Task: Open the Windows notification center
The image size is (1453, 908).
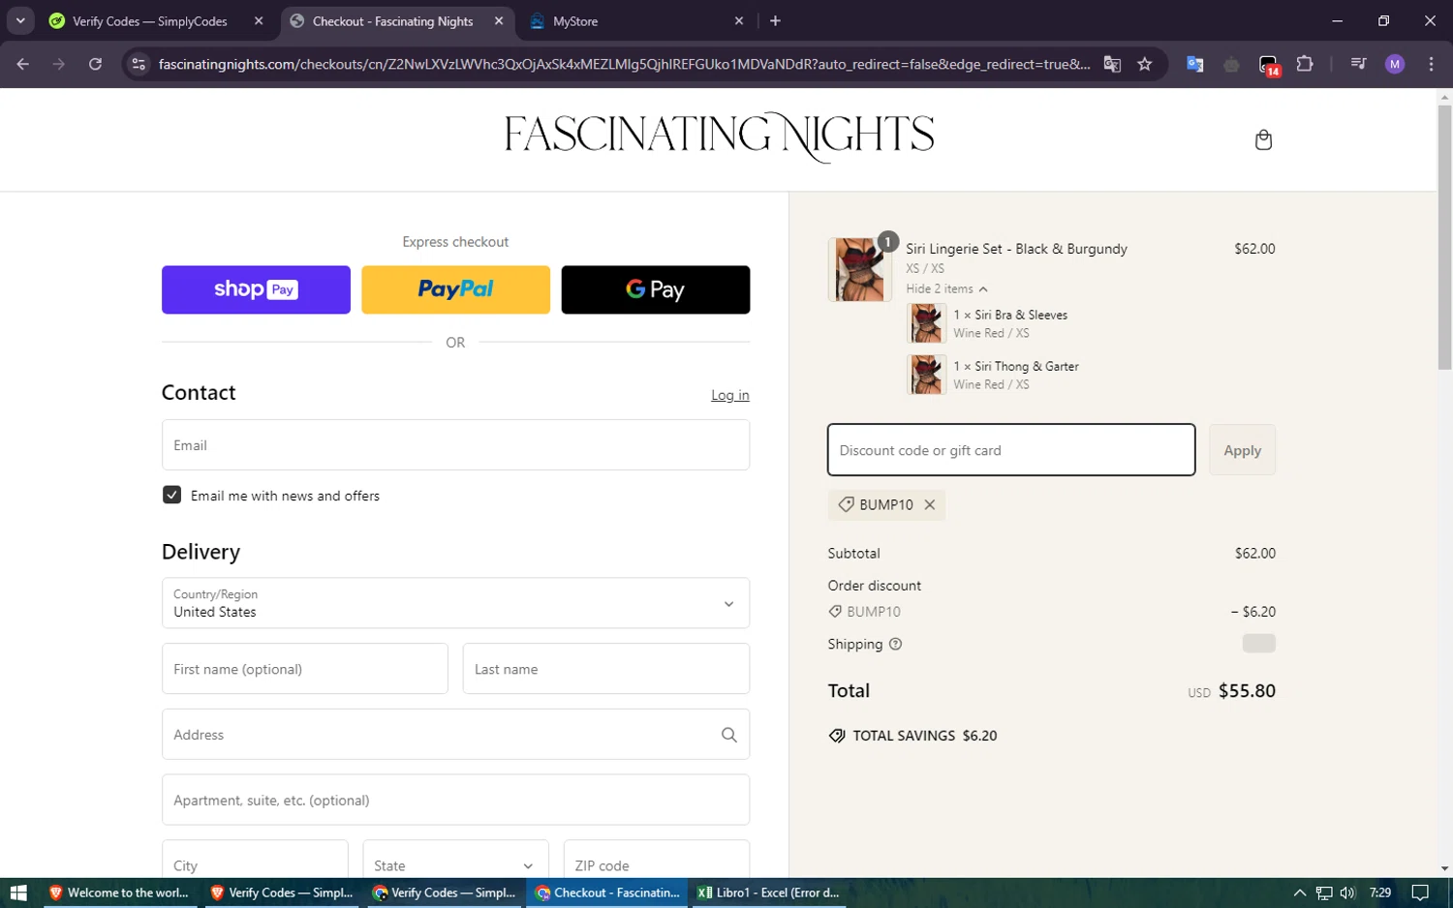Action: point(1420,893)
